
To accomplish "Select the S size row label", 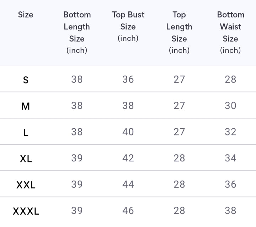I will 26,80.
